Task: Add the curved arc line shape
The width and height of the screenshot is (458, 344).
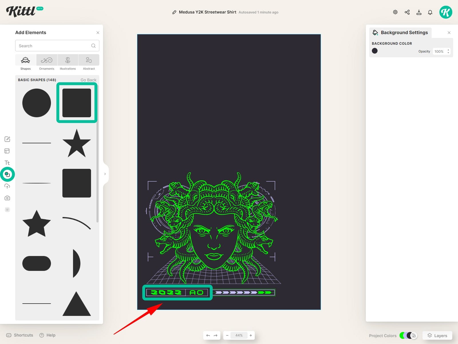Action: (77, 223)
